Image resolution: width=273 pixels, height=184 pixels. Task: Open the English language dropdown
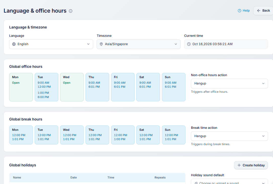click(51, 44)
